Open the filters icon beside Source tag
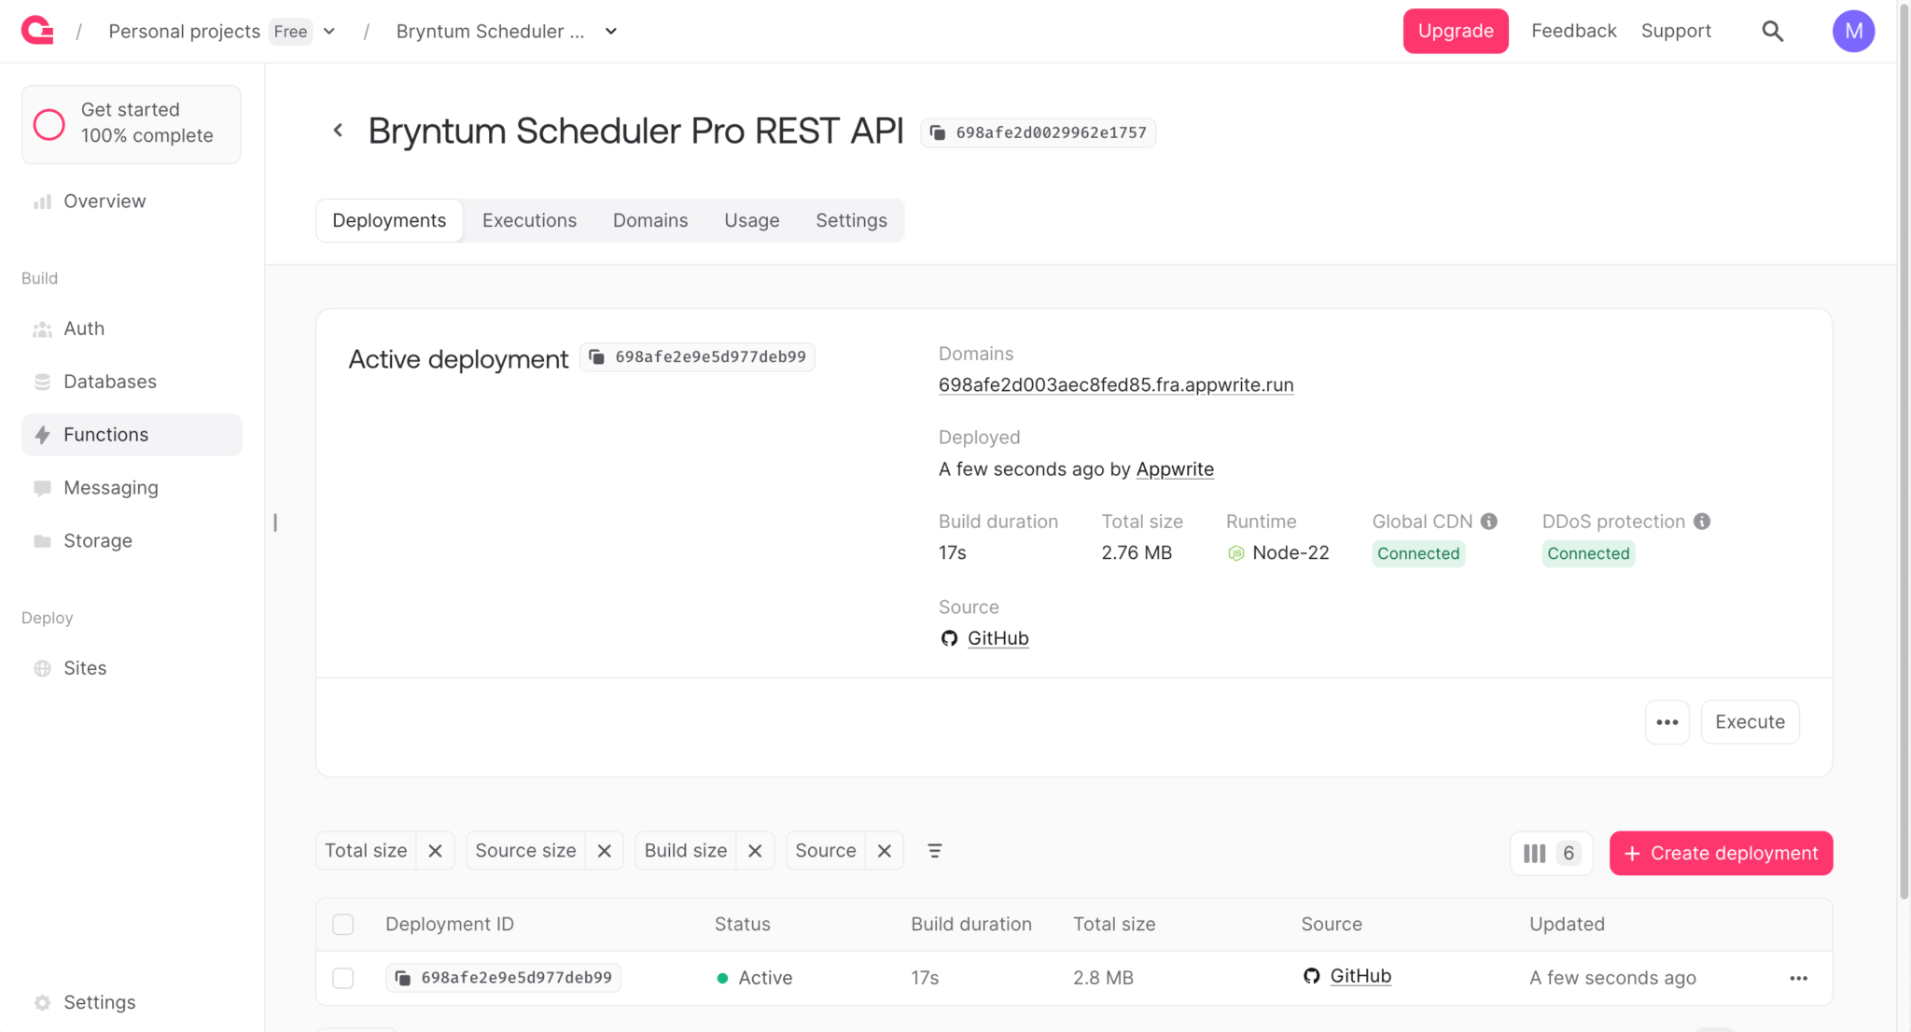 934,851
